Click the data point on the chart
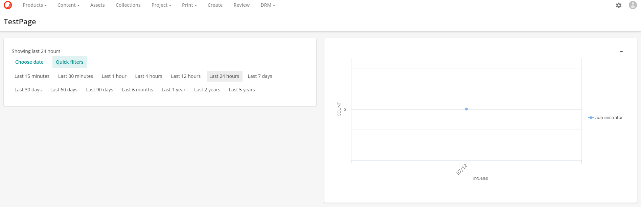 [466, 109]
